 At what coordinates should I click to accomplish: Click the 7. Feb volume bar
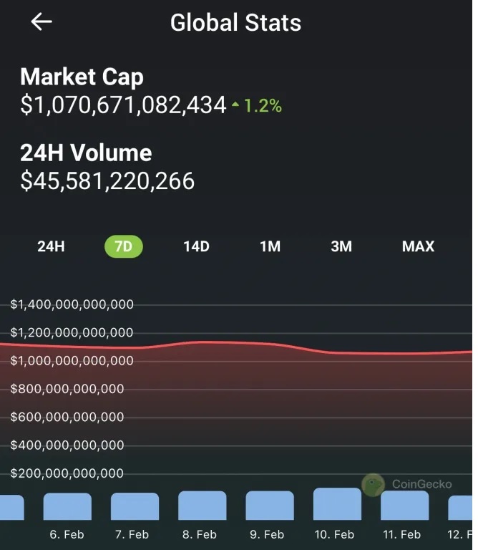[135, 506]
